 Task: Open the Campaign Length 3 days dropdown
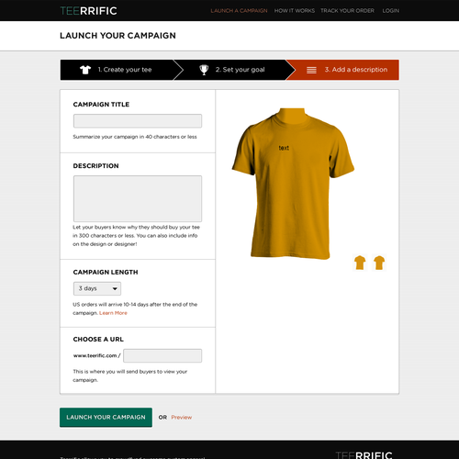point(97,288)
